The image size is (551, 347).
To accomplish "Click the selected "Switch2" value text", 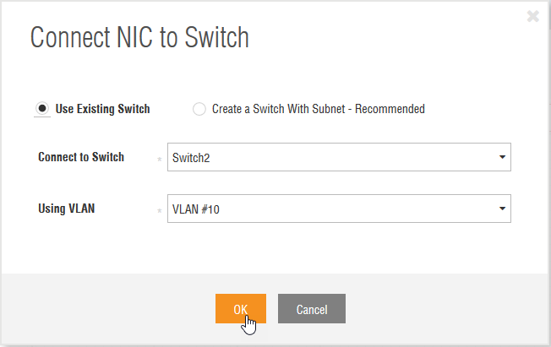I will pyautogui.click(x=189, y=158).
